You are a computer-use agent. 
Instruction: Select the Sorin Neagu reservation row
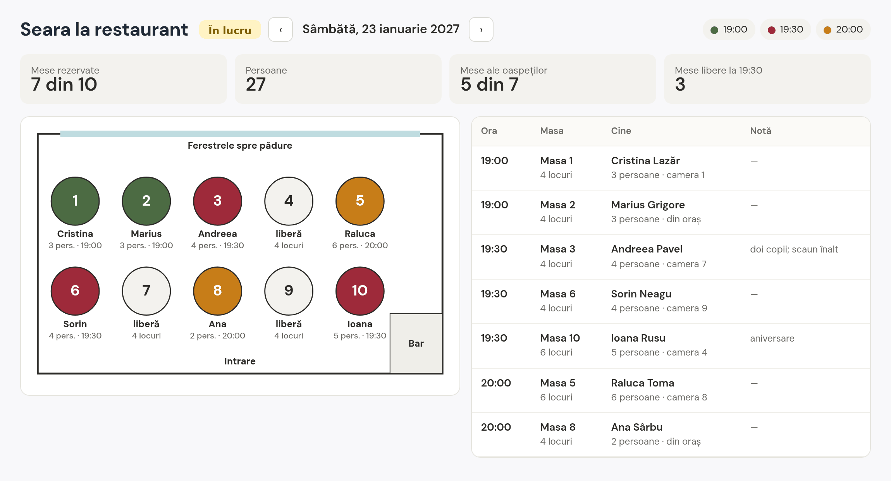coord(671,301)
